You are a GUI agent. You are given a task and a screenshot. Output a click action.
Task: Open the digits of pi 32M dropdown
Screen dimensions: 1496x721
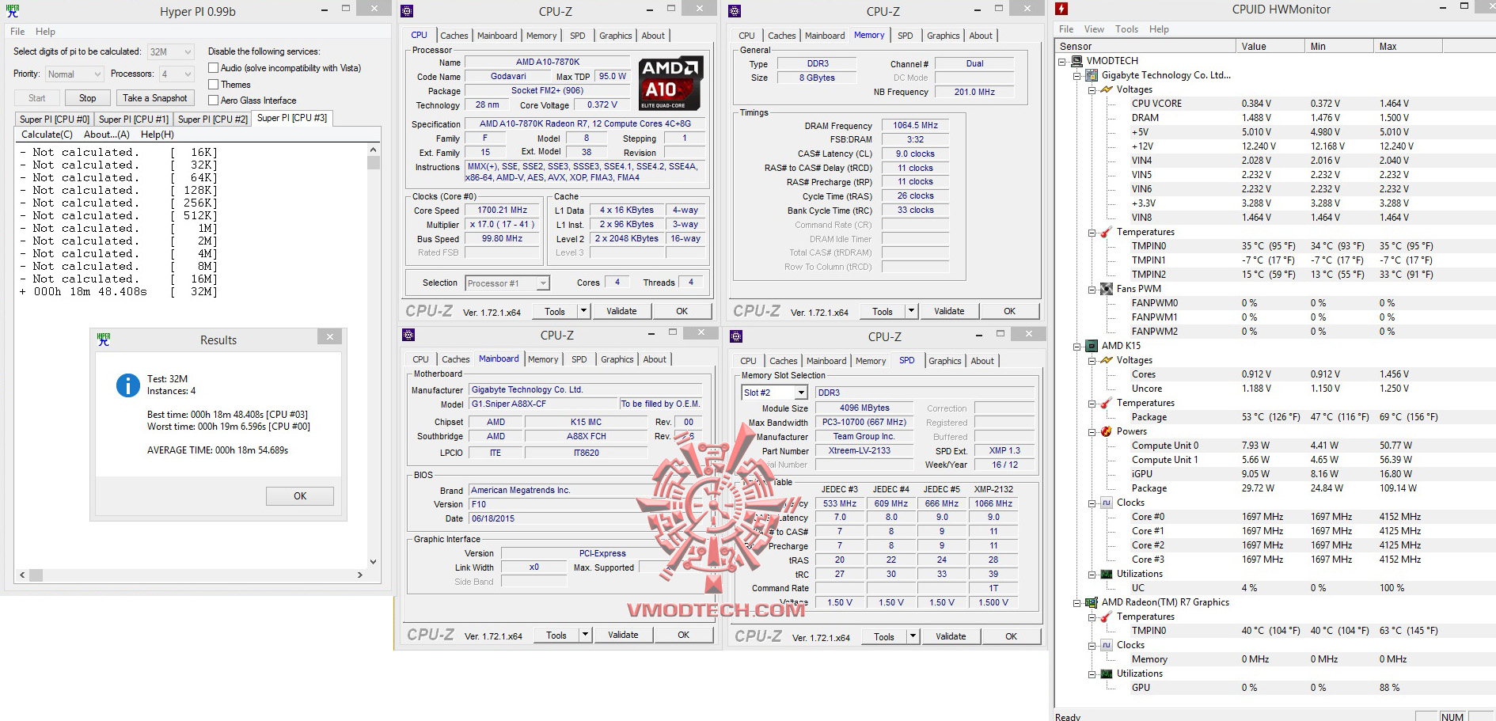171,51
